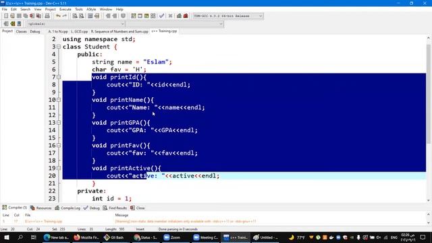Click the Run toolbar icon

click(x=140, y=16)
